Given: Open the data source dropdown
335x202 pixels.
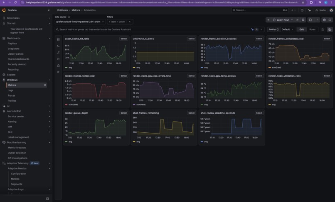Looking at the screenshot, I should point(80,22).
